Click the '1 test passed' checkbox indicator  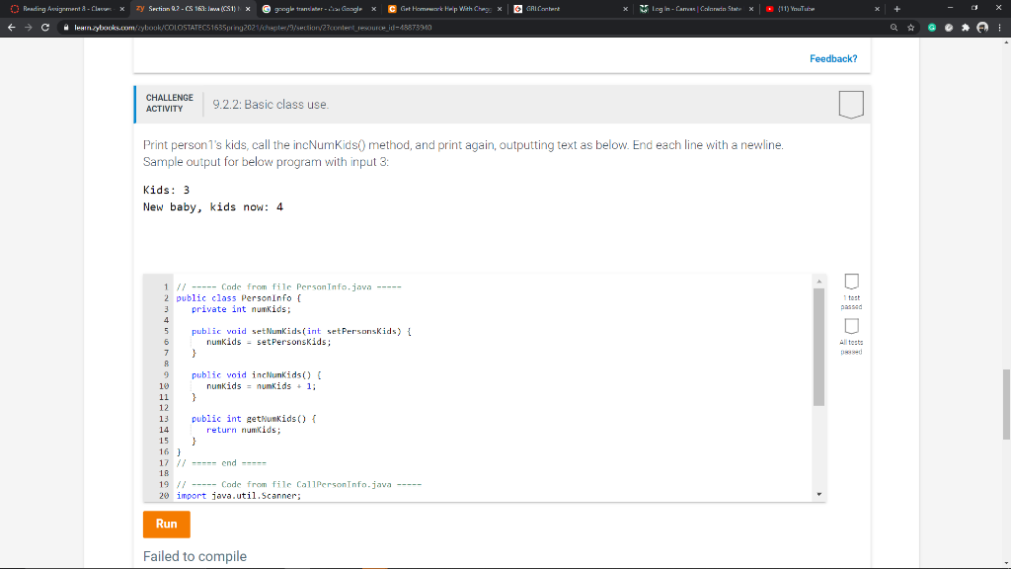[x=851, y=283]
